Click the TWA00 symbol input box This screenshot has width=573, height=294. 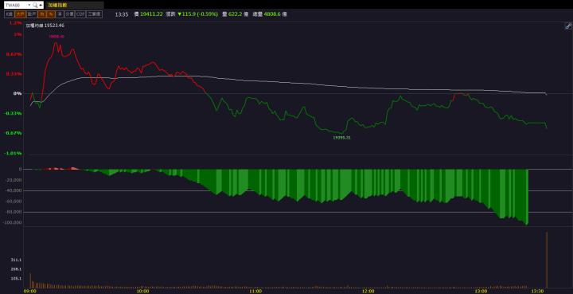(16, 5)
